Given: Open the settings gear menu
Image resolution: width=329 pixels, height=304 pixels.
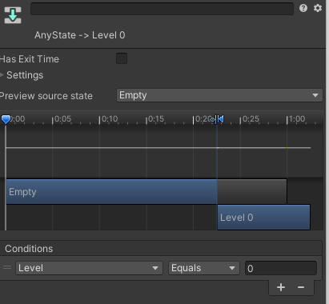Looking at the screenshot, I should tap(318, 8).
